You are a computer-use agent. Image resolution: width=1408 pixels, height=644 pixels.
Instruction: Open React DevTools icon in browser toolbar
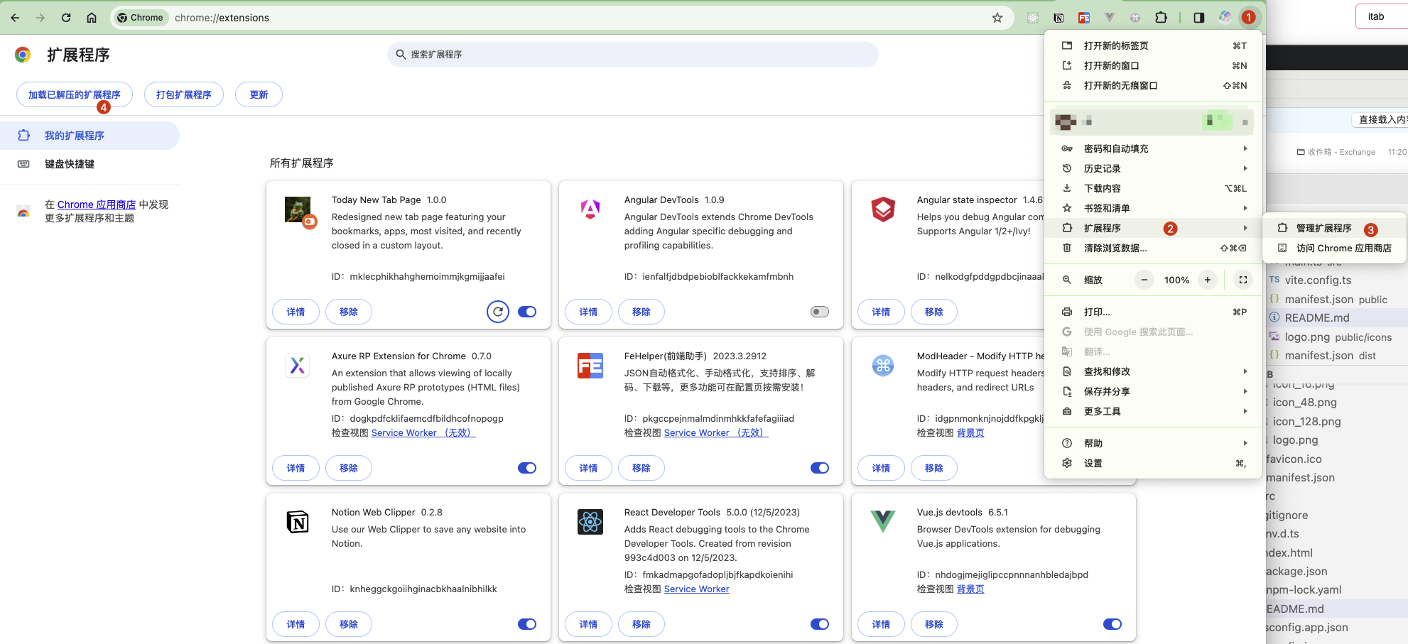click(1033, 18)
